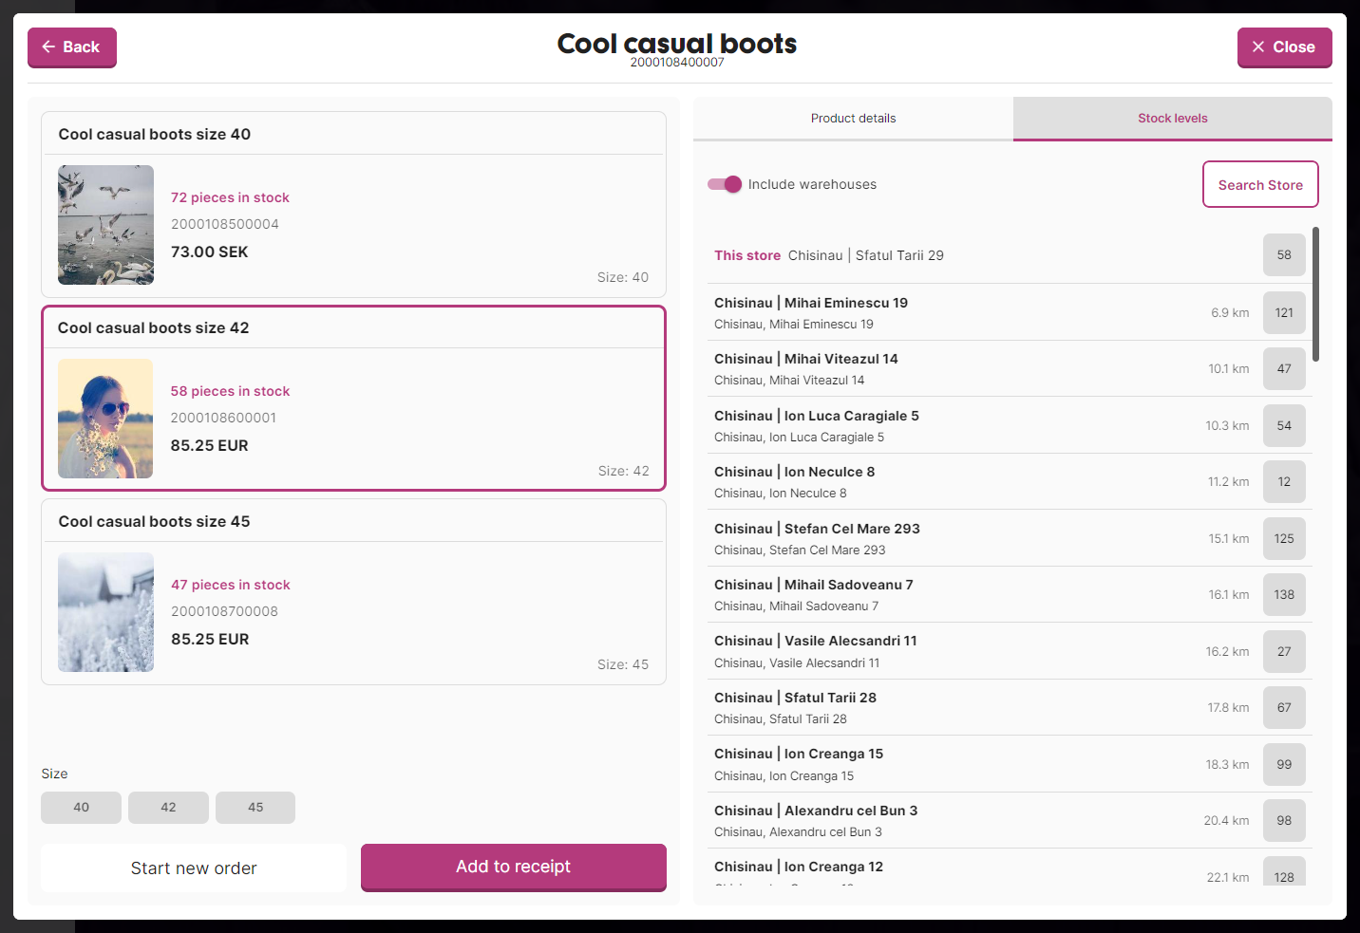Click the seagulls thumbnail for size 40

click(x=105, y=225)
